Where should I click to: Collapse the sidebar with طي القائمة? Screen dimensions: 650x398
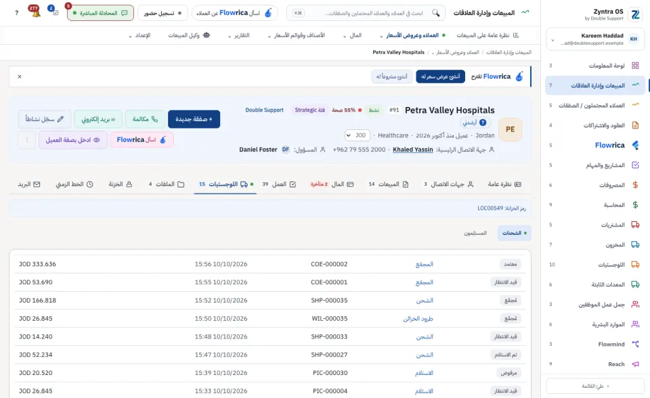(595, 386)
